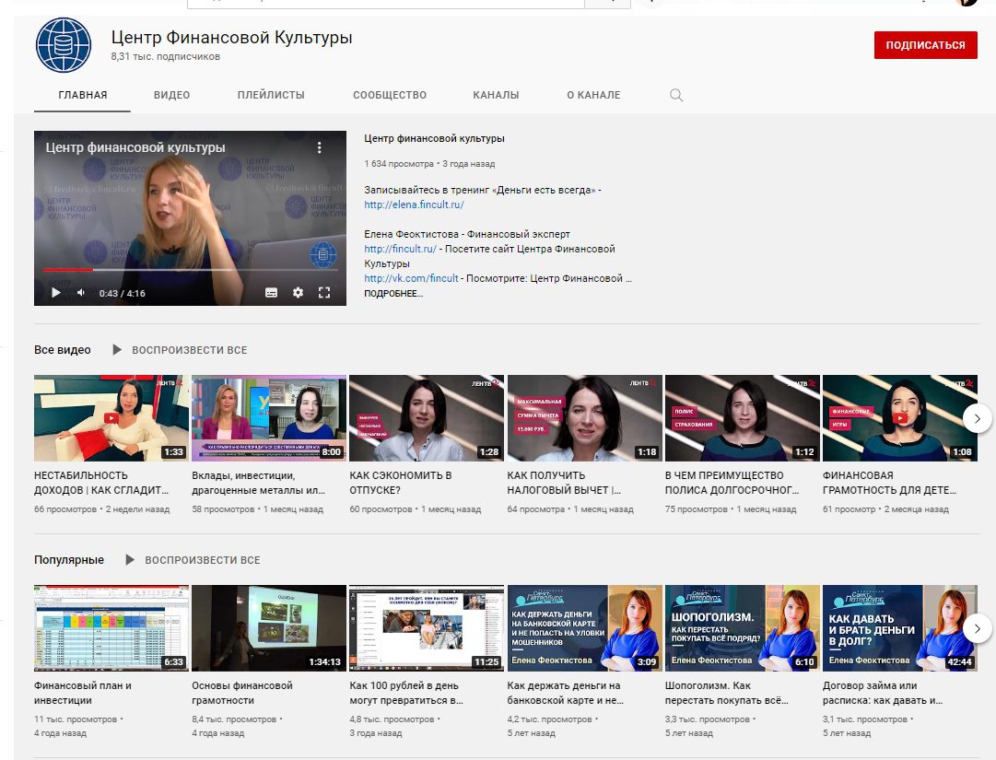Open the elena.fincult.ru link
996x760 pixels.
click(x=414, y=205)
